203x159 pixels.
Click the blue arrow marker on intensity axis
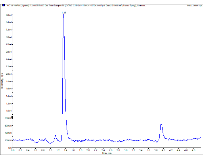(12, 117)
